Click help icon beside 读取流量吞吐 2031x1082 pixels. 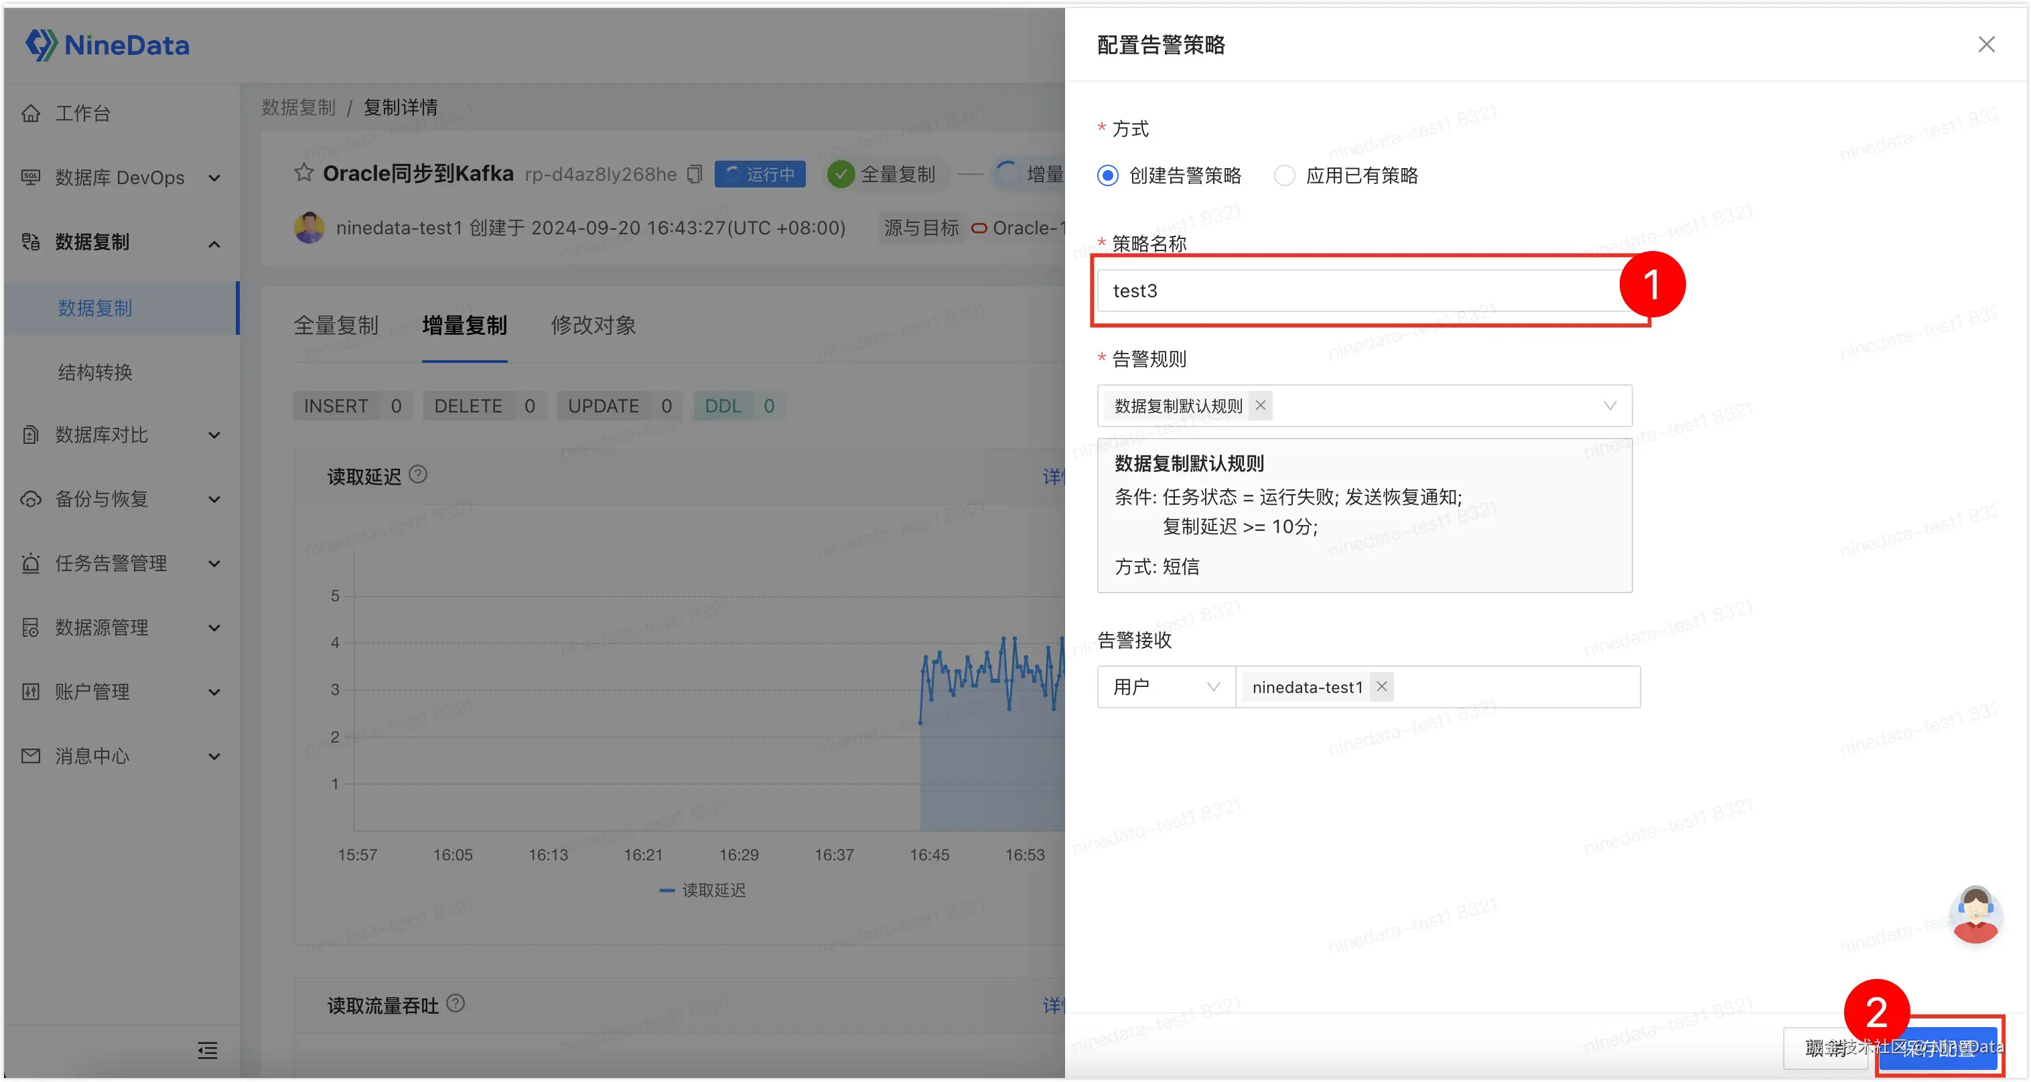[x=456, y=1003]
